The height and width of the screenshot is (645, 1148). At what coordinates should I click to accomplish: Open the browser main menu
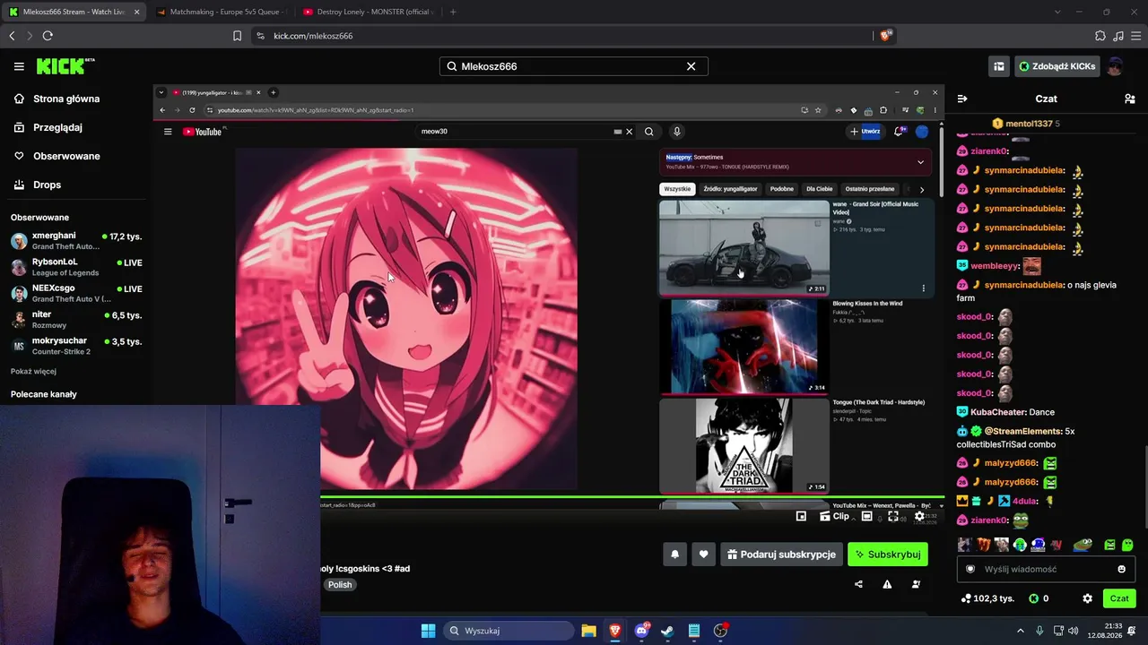[x=1135, y=36]
